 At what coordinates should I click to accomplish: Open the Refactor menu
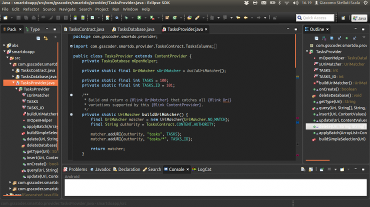(x=31, y=9)
